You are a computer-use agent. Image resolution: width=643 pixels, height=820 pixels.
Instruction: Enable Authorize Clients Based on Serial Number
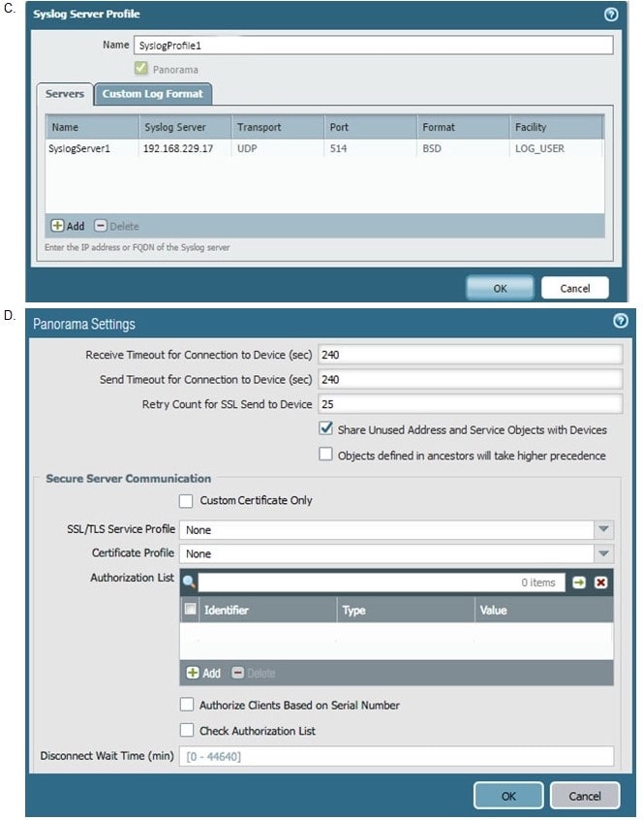click(187, 705)
